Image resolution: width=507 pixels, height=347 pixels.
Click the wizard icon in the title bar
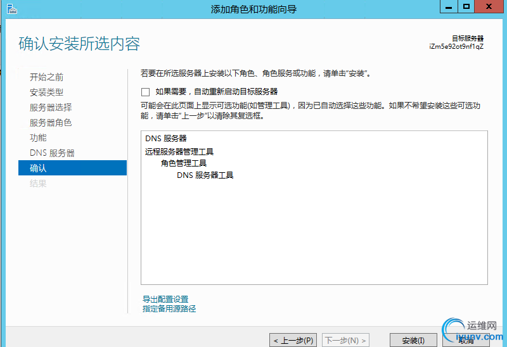click(11, 9)
